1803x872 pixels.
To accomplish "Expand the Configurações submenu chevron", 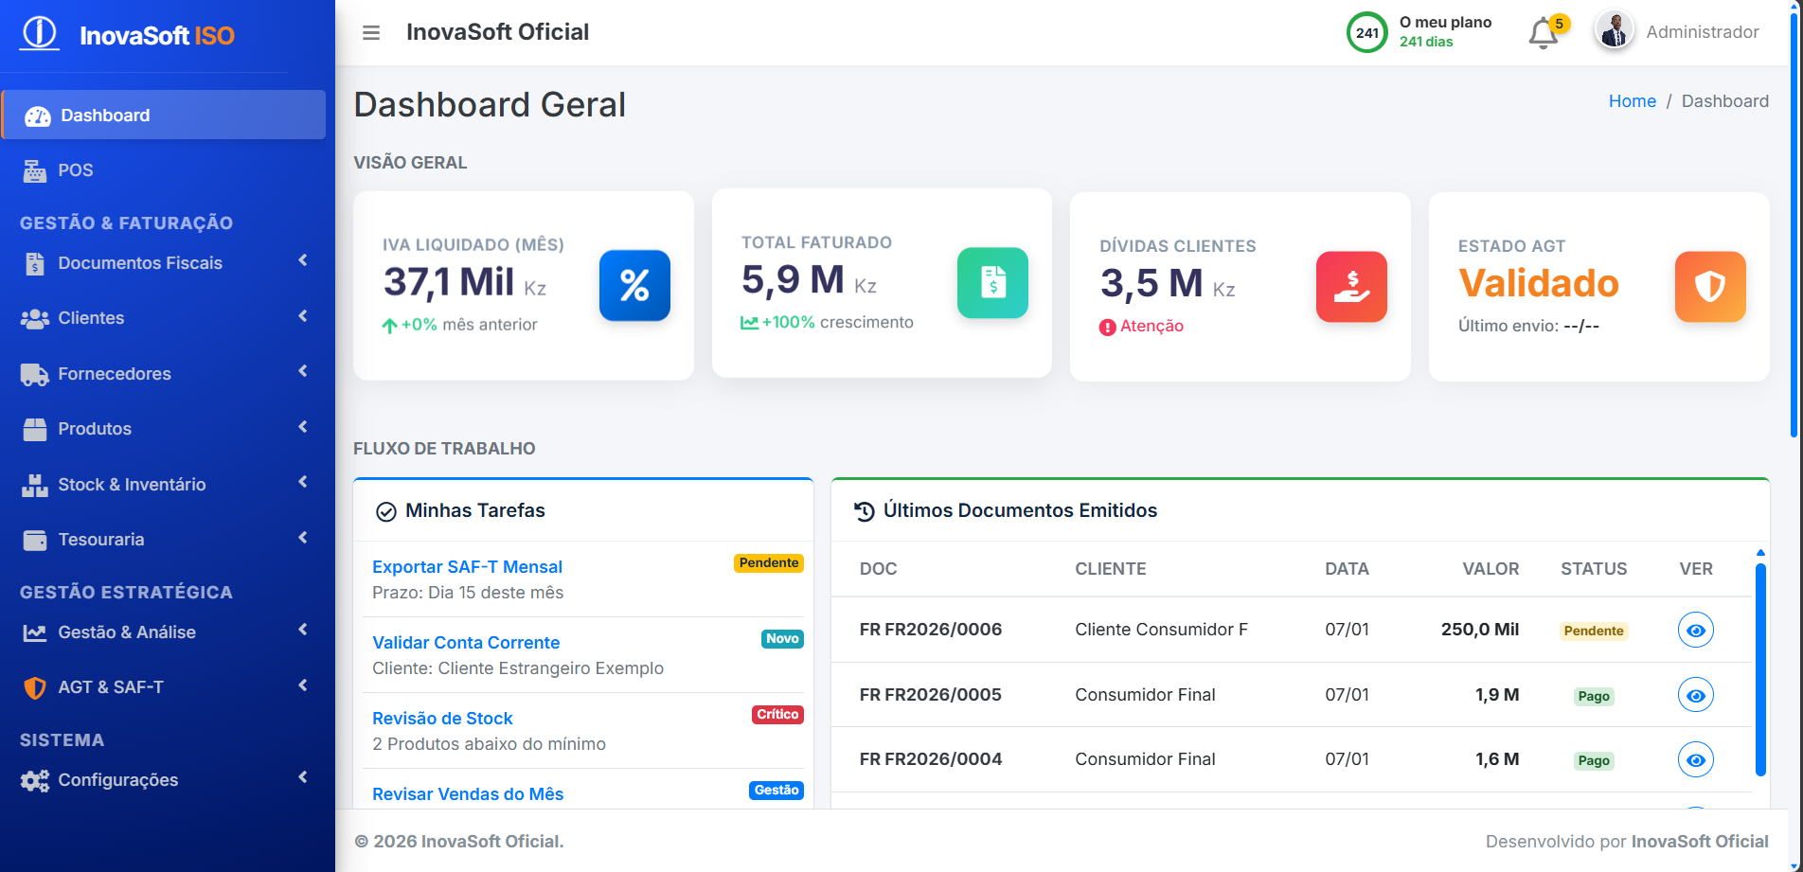I will 303,777.
